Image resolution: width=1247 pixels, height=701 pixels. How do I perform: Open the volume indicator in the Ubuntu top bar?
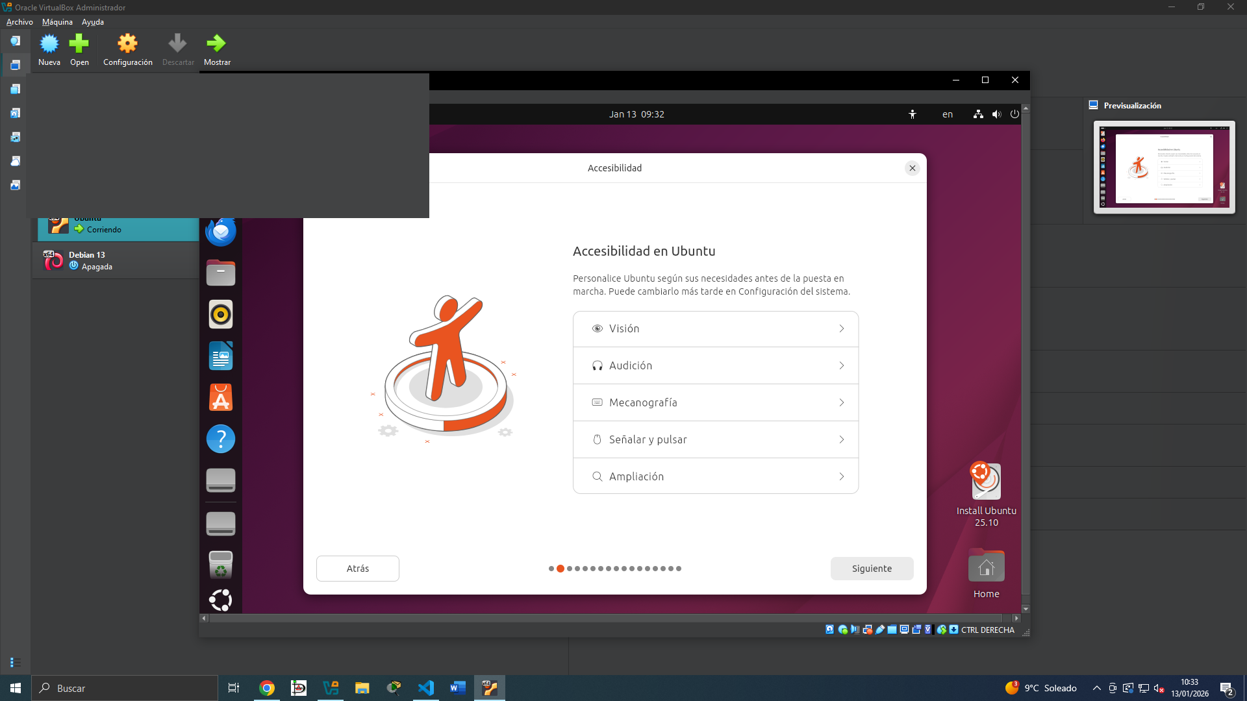(996, 114)
